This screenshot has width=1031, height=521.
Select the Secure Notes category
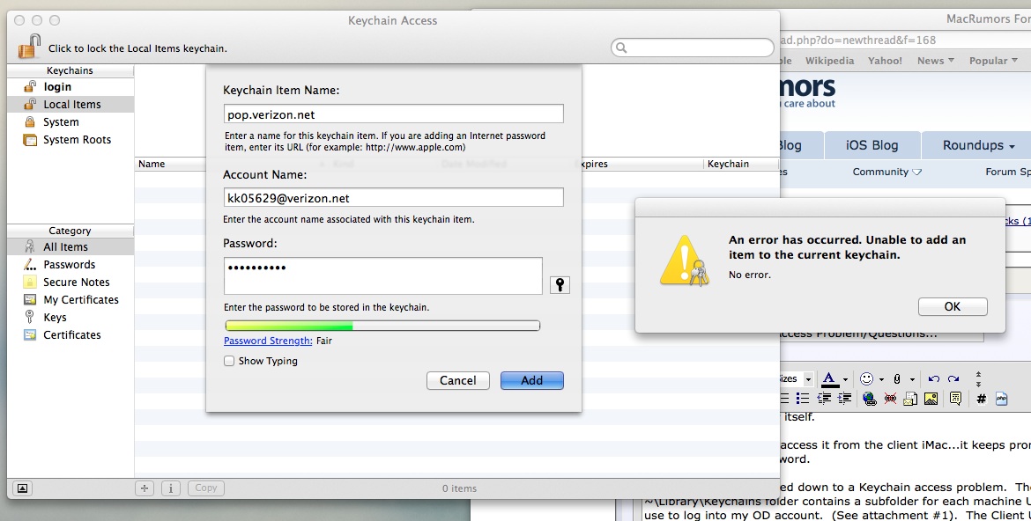point(70,283)
